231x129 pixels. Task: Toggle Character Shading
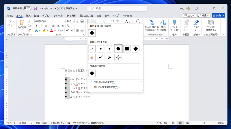pyautogui.click(x=77, y=31)
